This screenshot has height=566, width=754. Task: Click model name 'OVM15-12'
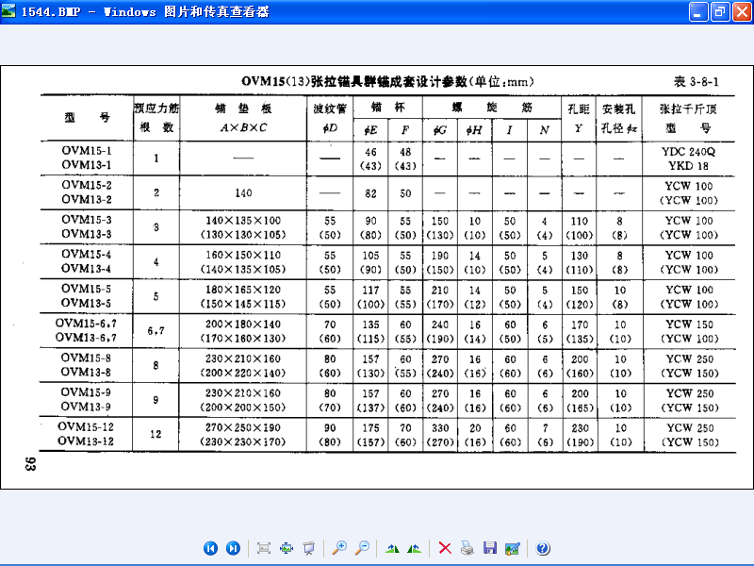[86, 427]
